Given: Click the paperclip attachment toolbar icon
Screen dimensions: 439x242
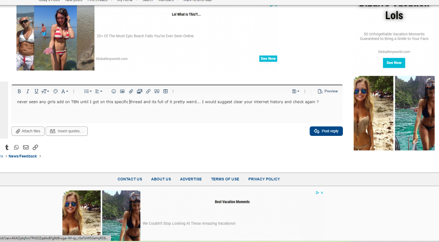Looking at the screenshot, I should 131,91.
